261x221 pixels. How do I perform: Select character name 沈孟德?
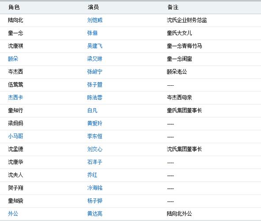[x=15, y=149]
